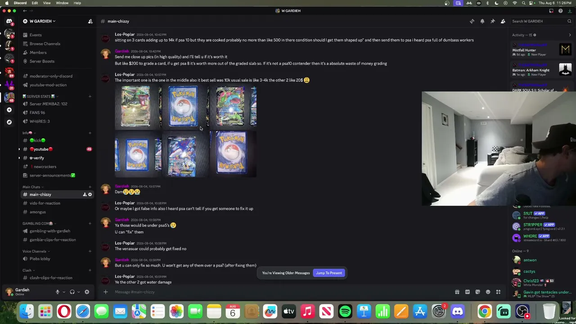The image size is (576, 324).
Task: Open main-chizzy edit channel gear icon
Action: 90,194
